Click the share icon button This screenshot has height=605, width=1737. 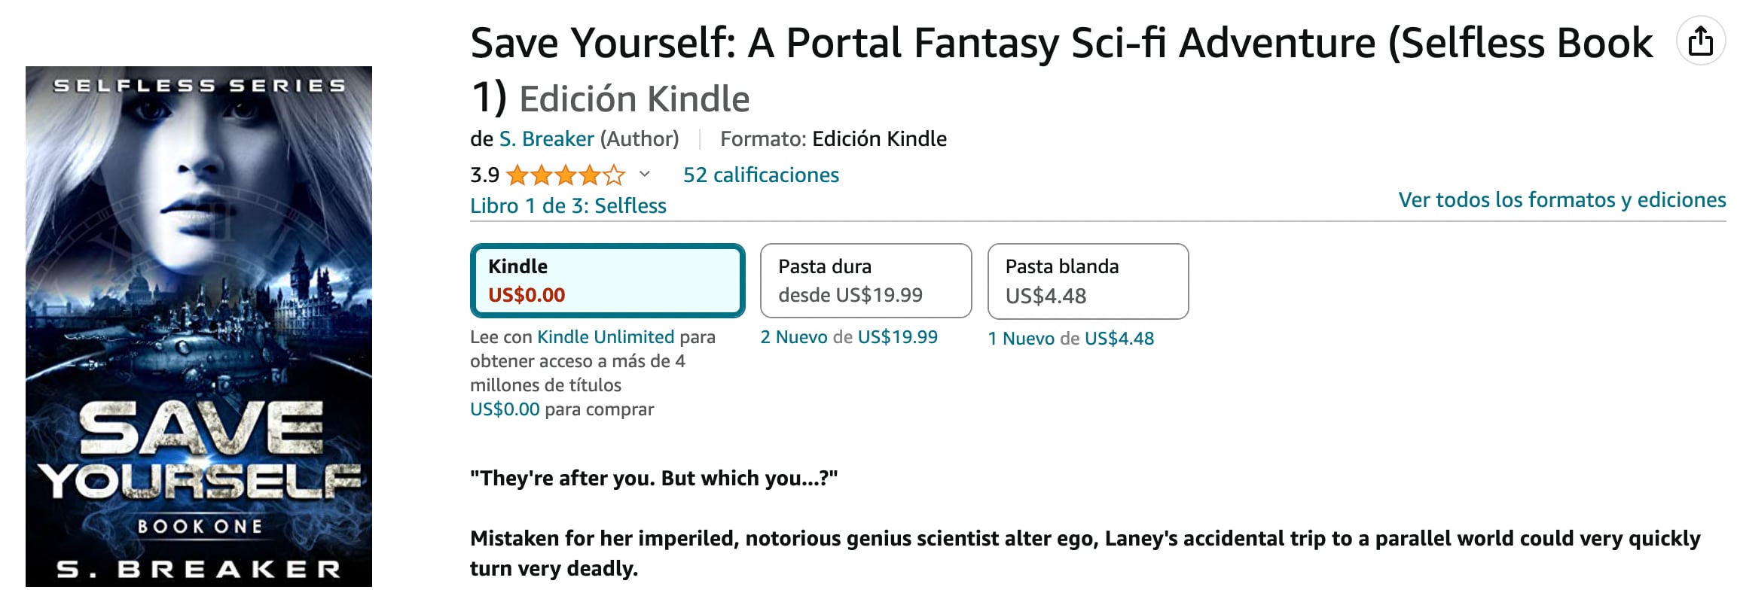(1700, 41)
